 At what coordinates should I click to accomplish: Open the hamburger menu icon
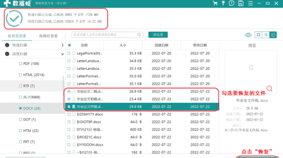pos(250,3)
